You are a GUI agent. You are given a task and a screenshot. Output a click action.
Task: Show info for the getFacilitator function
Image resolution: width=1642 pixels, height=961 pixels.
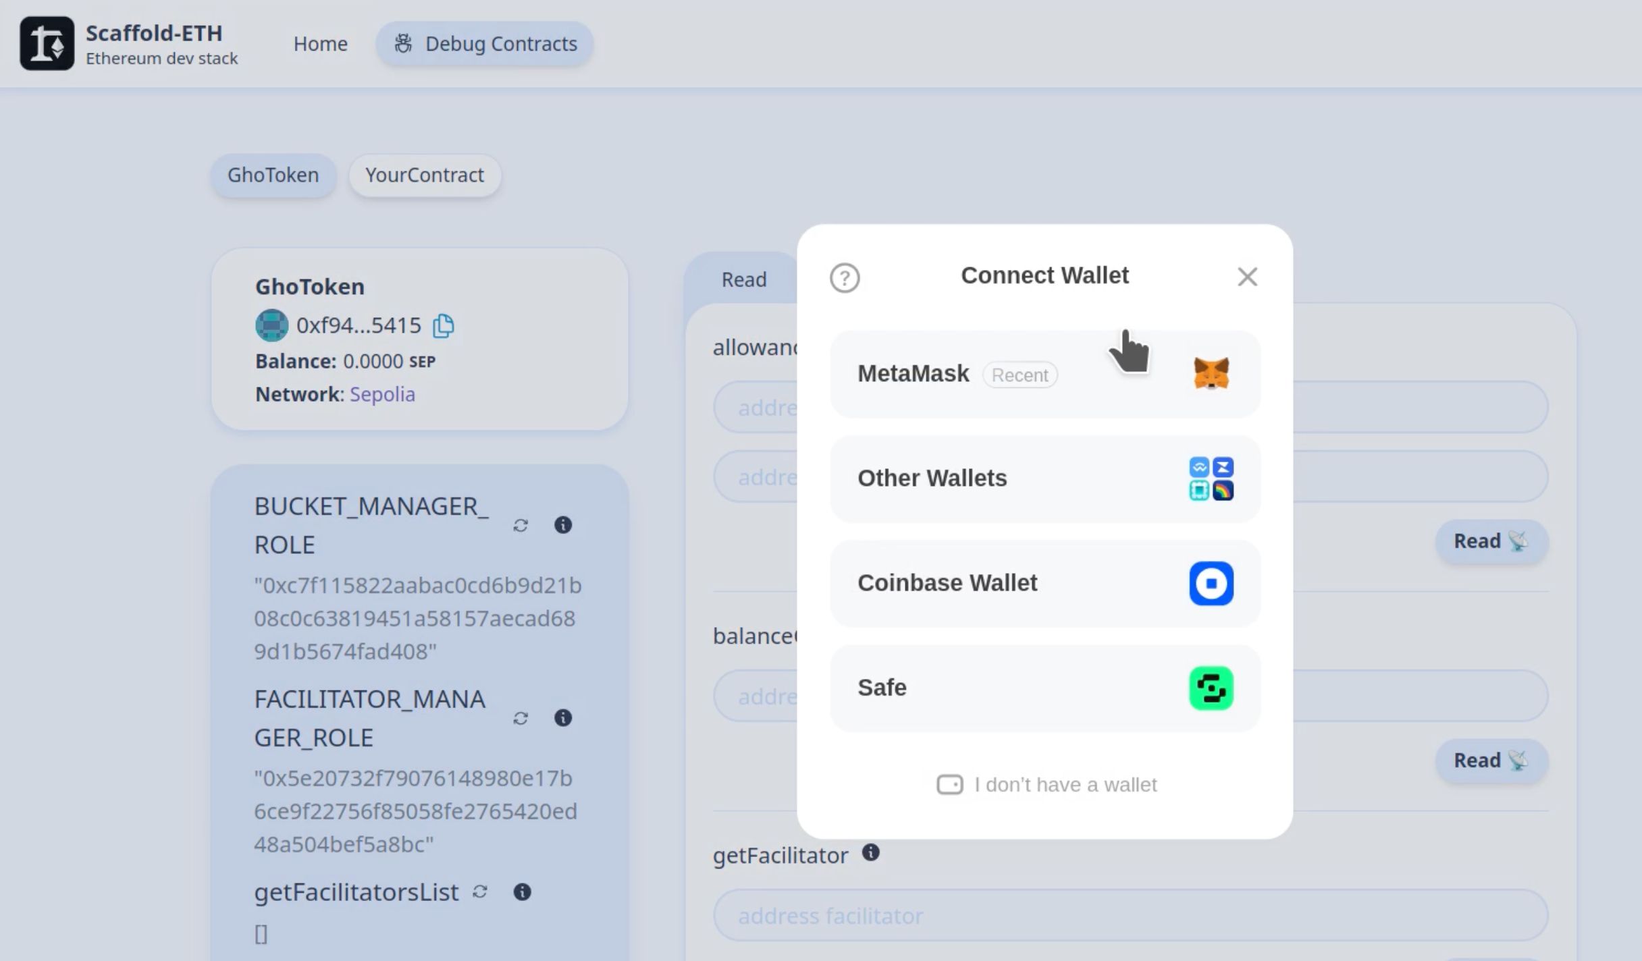coord(871,853)
